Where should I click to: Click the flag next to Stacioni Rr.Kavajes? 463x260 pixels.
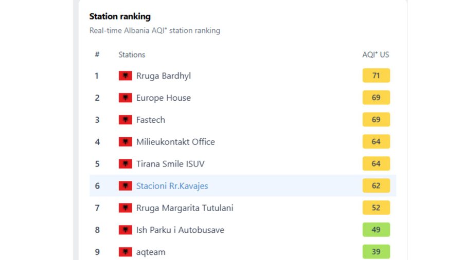125,186
